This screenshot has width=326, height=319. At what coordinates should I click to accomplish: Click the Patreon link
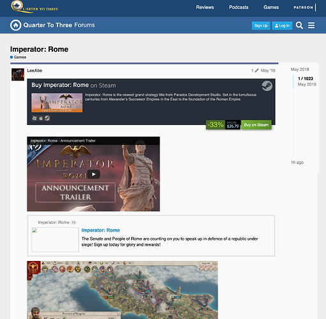(x=303, y=8)
